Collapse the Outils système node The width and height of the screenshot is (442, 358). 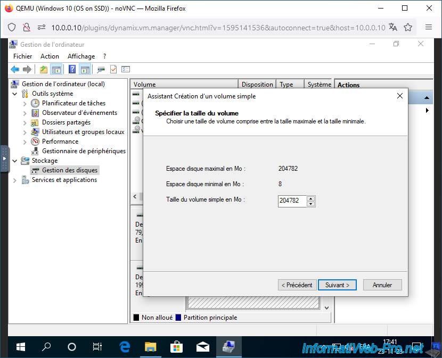pos(15,94)
